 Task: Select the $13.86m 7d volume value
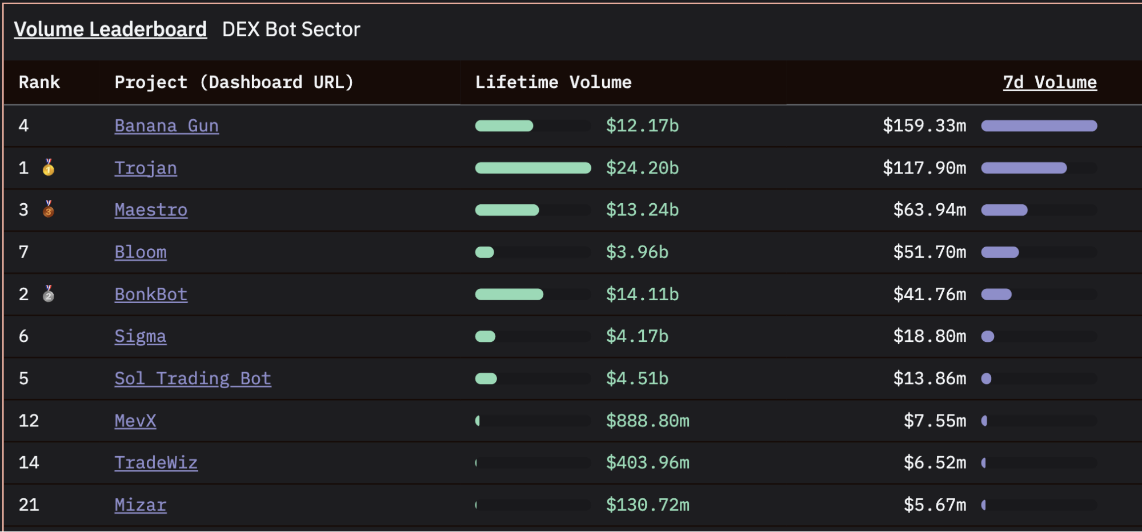[930, 378]
